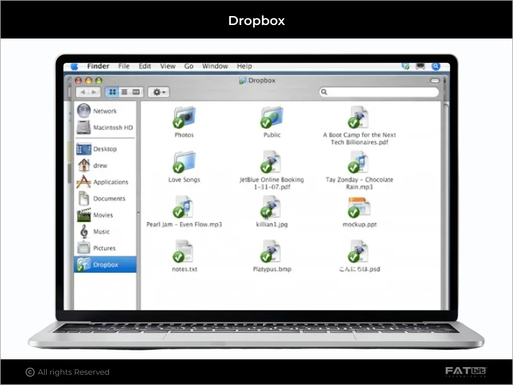Open the Action gear dropdown
Screen dimensions: 513x385
pyautogui.click(x=158, y=92)
